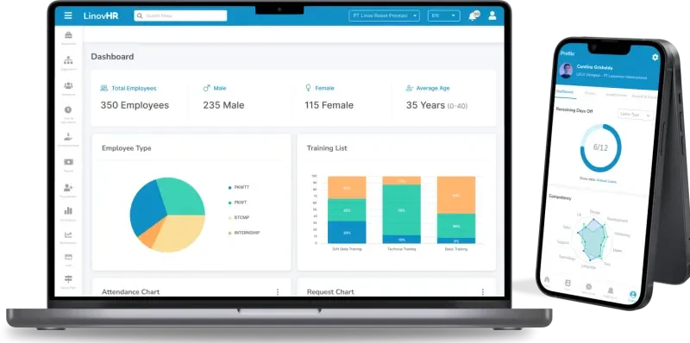
Task: Open the Organization chart icon in the sidebar
Action: 68,60
